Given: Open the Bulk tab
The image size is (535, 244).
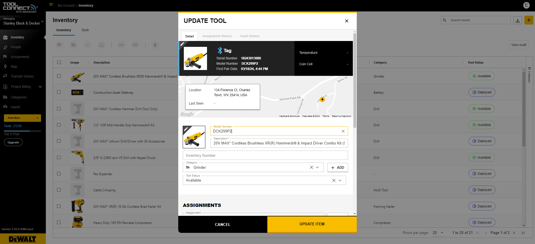Looking at the screenshot, I should pos(85,30).
